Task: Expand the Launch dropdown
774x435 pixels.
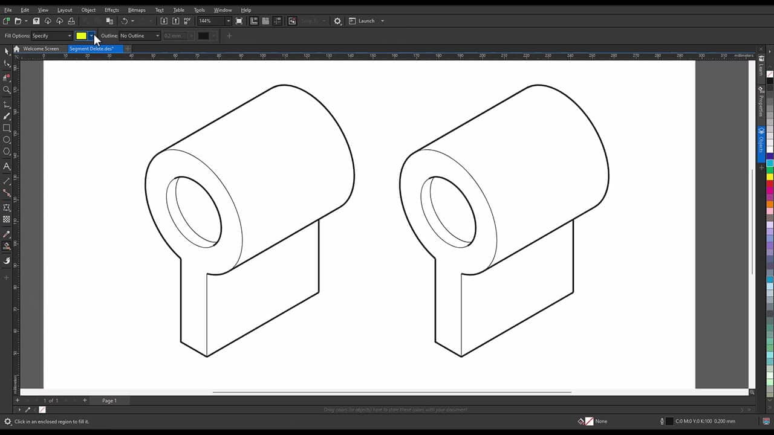Action: tap(382, 21)
